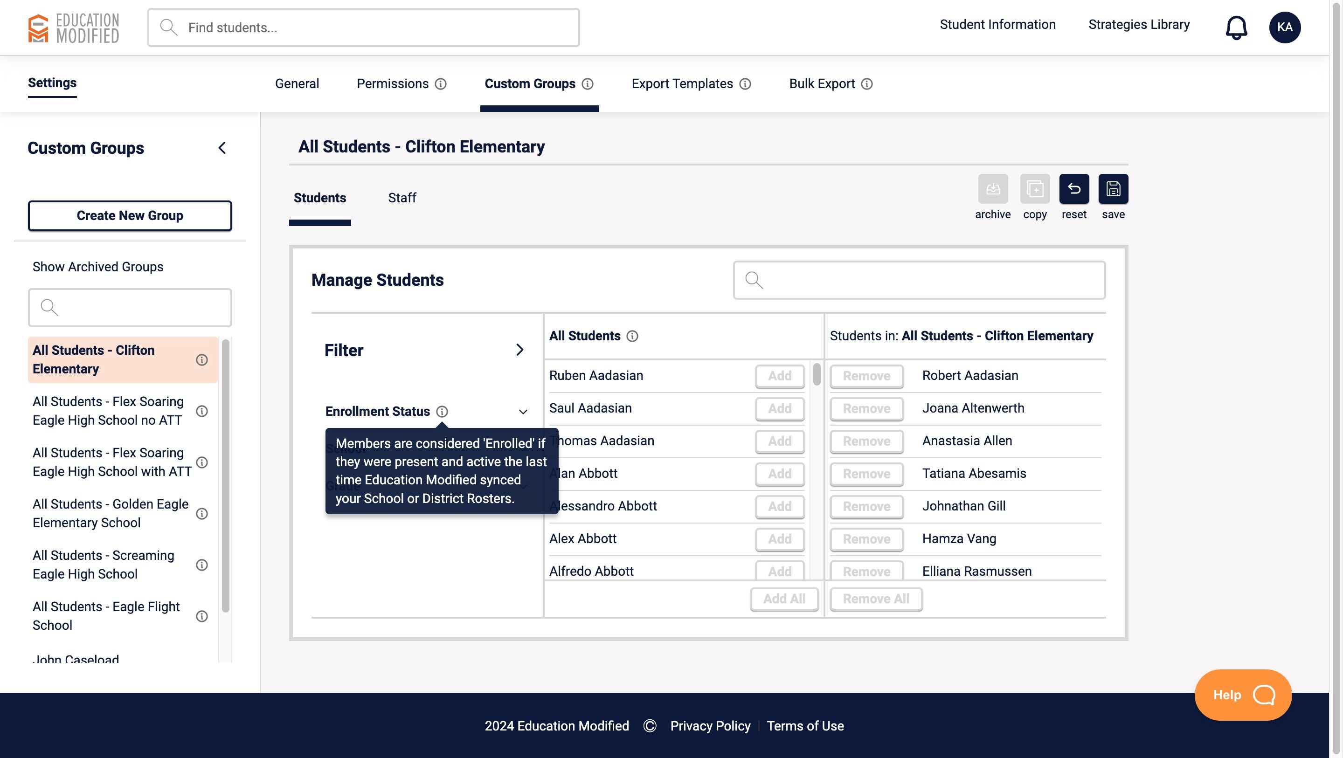This screenshot has height=758, width=1343.
Task: Open the notifications bell
Action: (1236, 28)
